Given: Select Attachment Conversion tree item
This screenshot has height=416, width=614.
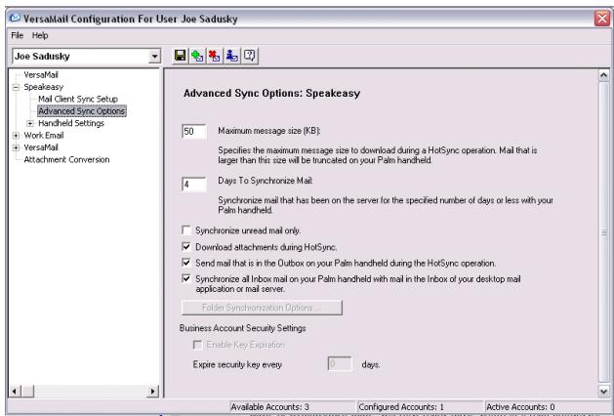Looking at the screenshot, I should [66, 159].
